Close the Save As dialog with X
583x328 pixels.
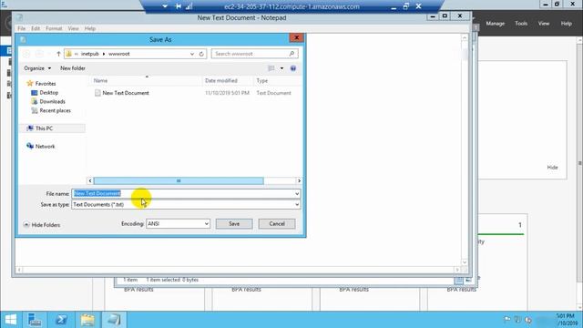pyautogui.click(x=296, y=37)
